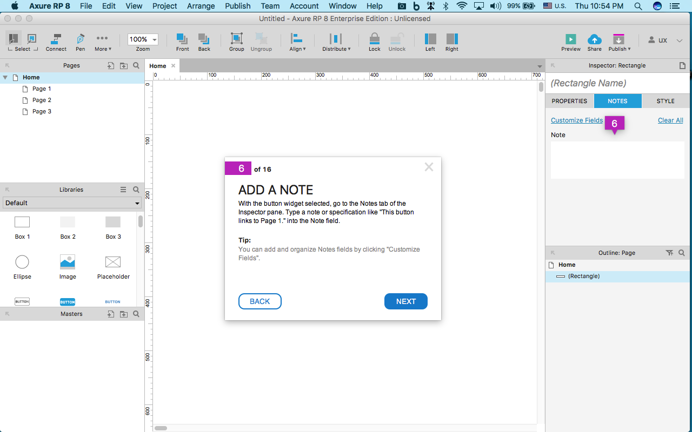The image size is (692, 432).
Task: Open the Publish dropdown
Action: pos(620,42)
